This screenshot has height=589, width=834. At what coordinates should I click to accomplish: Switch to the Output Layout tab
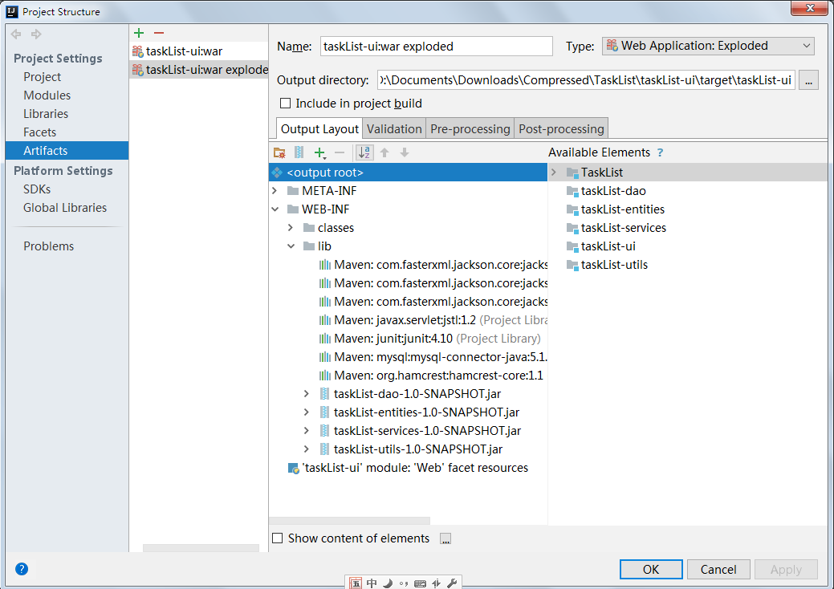coord(319,129)
